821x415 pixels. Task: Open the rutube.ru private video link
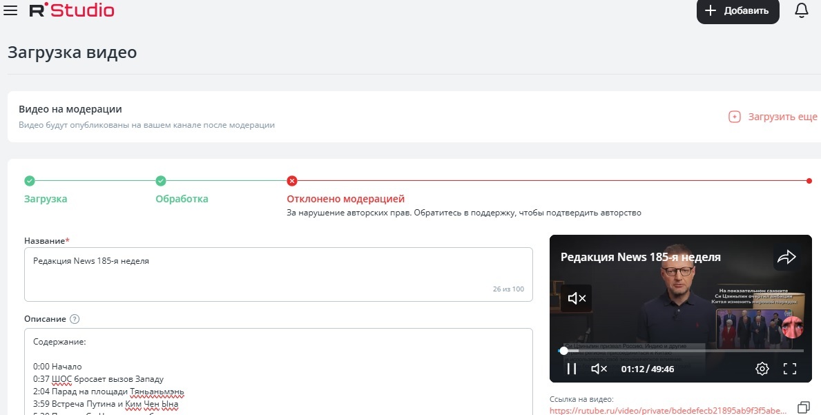coord(668,409)
